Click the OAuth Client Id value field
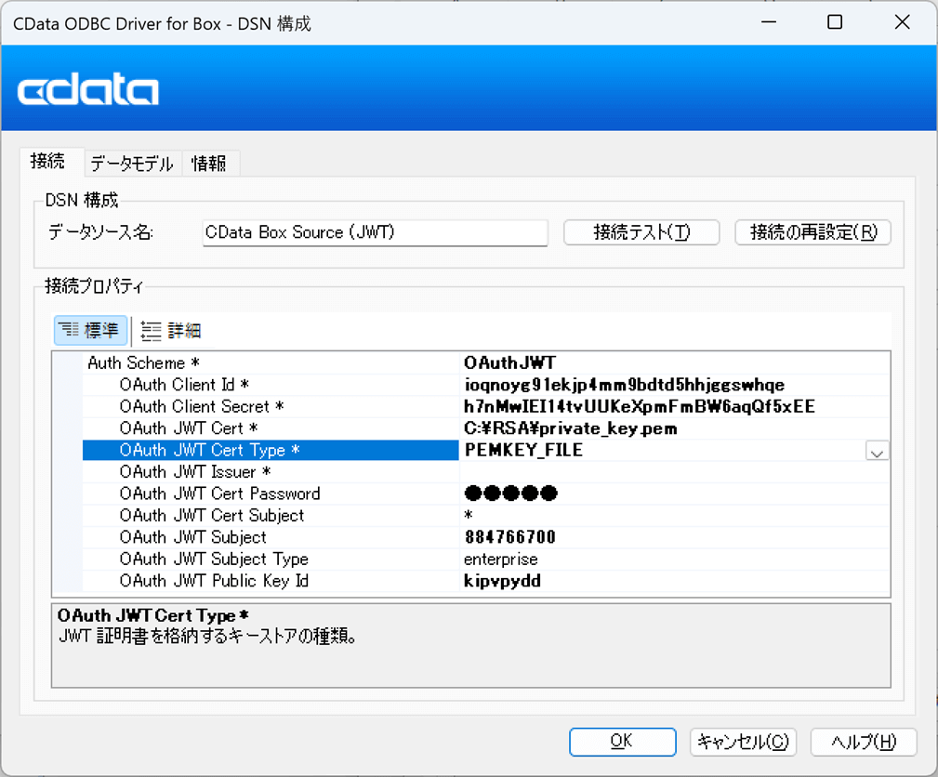938x777 pixels. pos(624,385)
